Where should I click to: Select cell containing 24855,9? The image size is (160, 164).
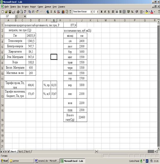31,36
